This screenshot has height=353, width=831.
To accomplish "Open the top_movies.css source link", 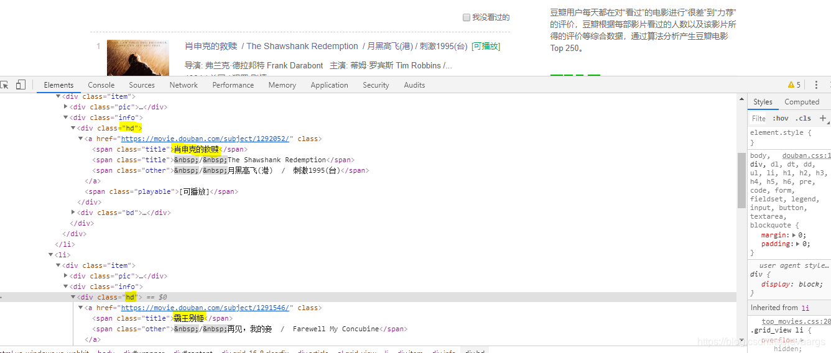I will (x=797, y=321).
